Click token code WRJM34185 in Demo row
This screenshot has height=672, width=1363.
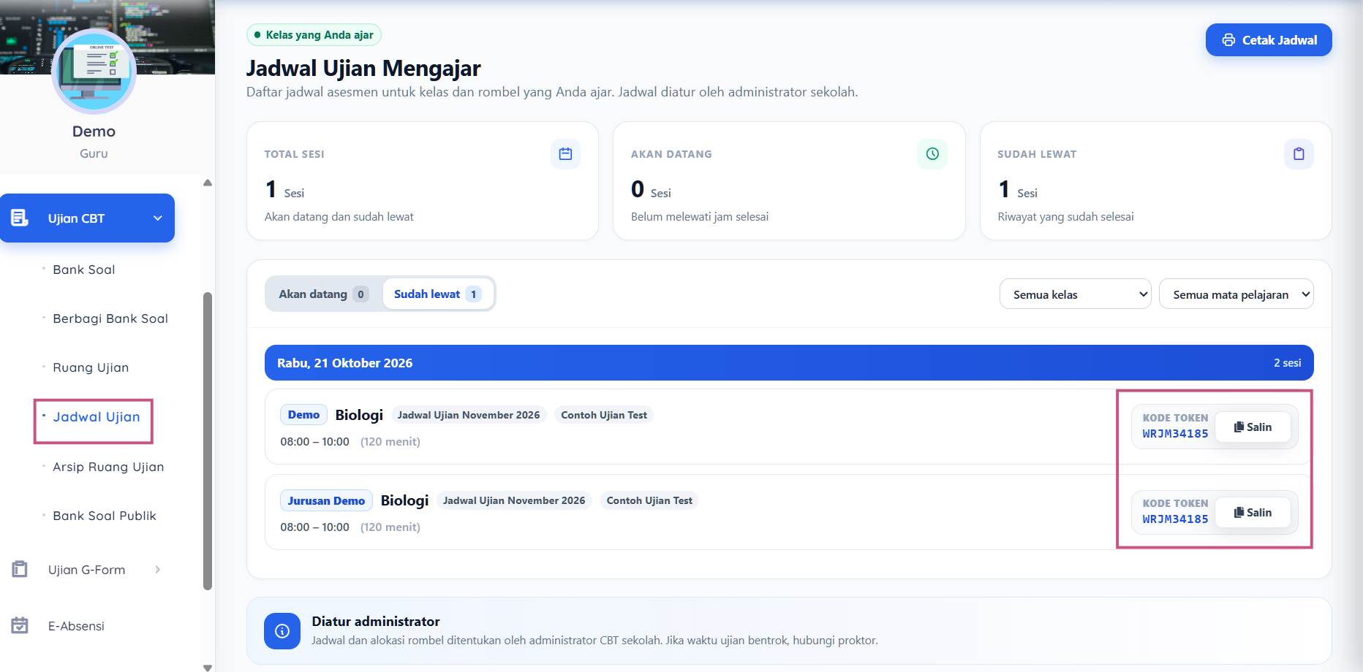point(1175,434)
